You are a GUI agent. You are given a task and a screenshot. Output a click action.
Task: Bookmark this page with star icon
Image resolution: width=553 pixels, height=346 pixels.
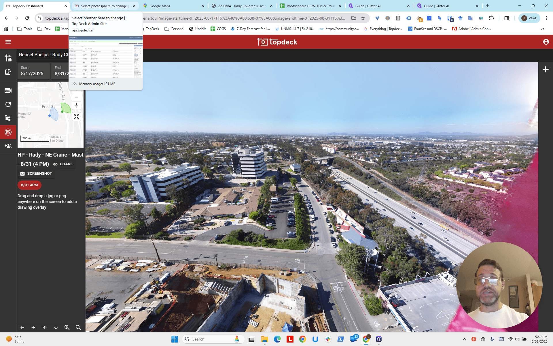tap(363, 18)
